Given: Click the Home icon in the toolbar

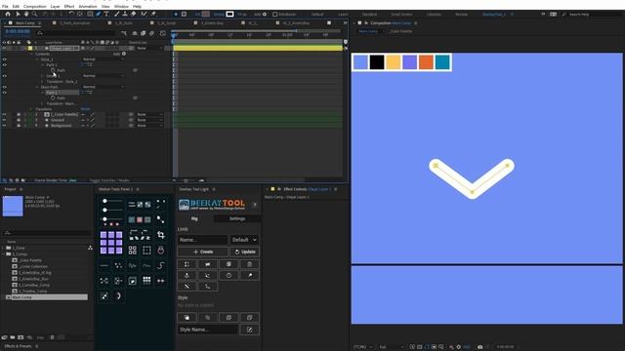Looking at the screenshot, I should point(8,14).
